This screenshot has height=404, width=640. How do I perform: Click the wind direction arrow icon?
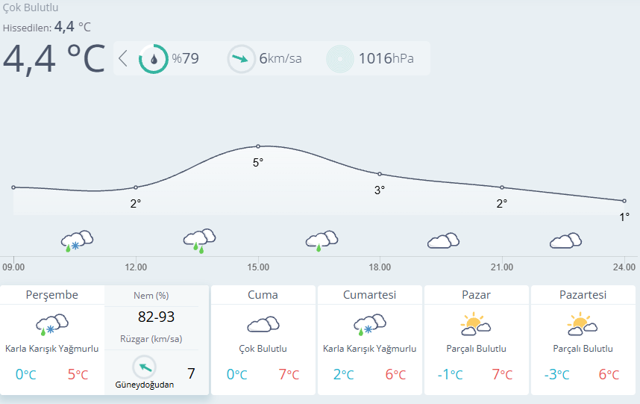click(241, 58)
